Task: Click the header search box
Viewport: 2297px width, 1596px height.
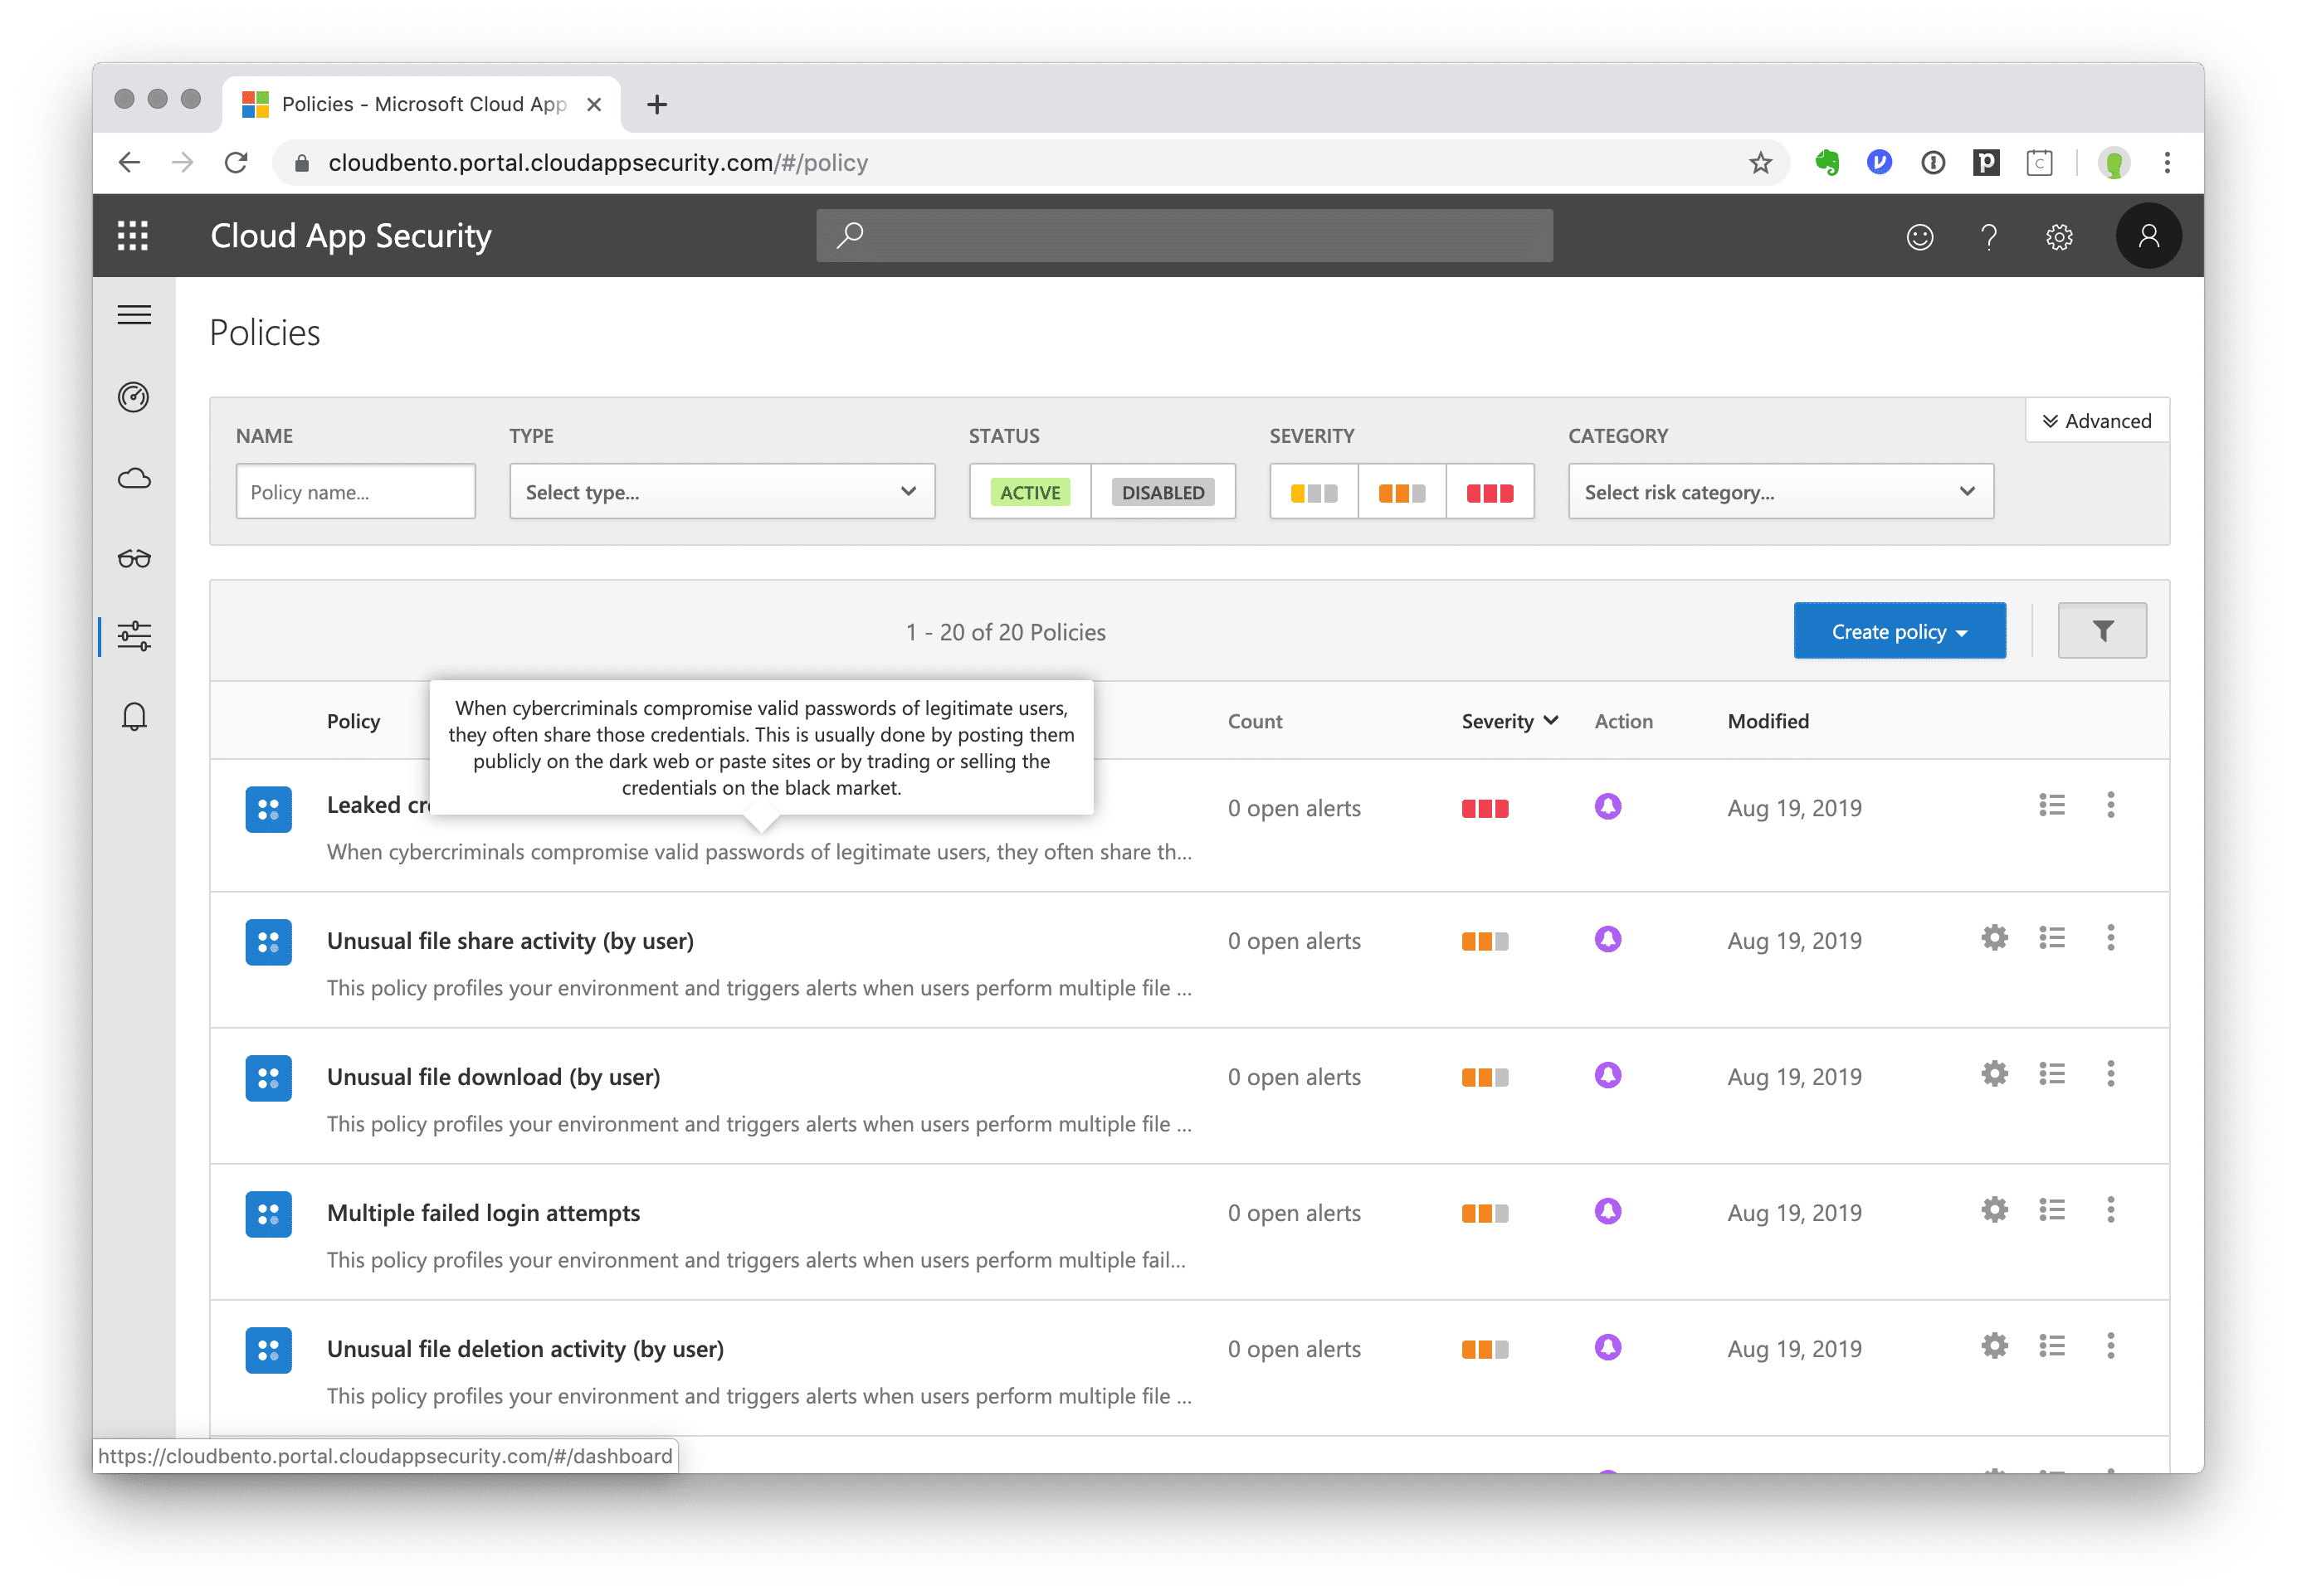Action: click(x=1184, y=236)
